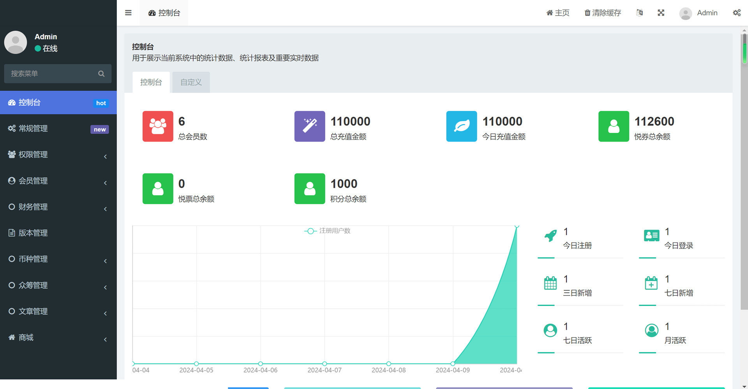Screen dimensions: 748x389
Task: Focus the 搜索菜单 search field
Action: (58, 74)
